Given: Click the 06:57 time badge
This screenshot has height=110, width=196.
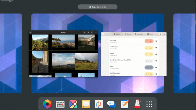Looking at the screenshot, I should click(149, 41).
